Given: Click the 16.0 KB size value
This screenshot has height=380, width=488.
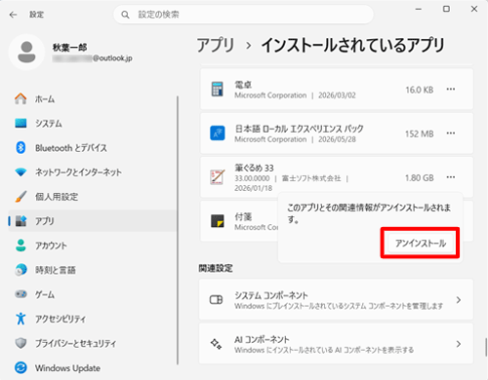Looking at the screenshot, I should point(420,90).
